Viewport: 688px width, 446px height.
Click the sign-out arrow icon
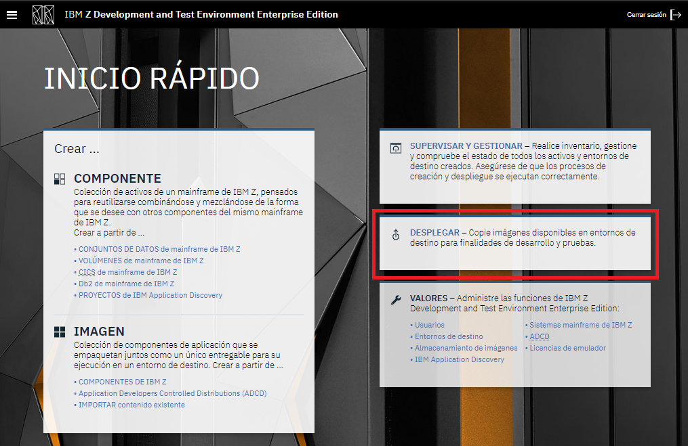(676, 15)
